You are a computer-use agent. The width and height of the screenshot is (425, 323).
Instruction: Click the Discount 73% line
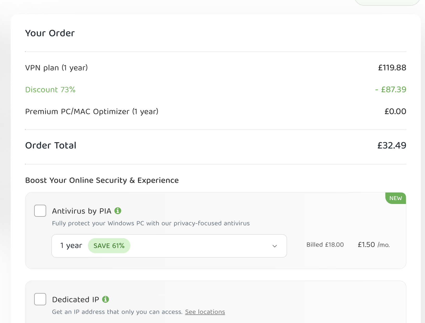50,90
